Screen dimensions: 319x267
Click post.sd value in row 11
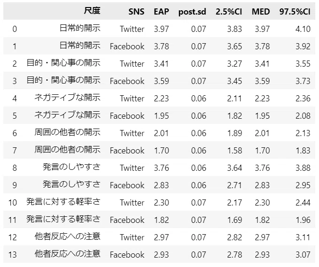click(199, 220)
